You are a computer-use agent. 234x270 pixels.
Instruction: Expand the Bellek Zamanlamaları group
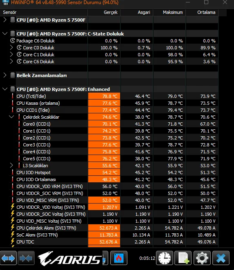click(5, 75)
